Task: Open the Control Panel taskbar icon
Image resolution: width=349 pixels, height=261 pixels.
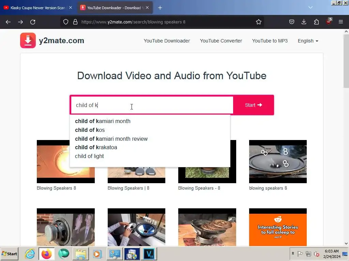Action: pyautogui.click(x=115, y=254)
